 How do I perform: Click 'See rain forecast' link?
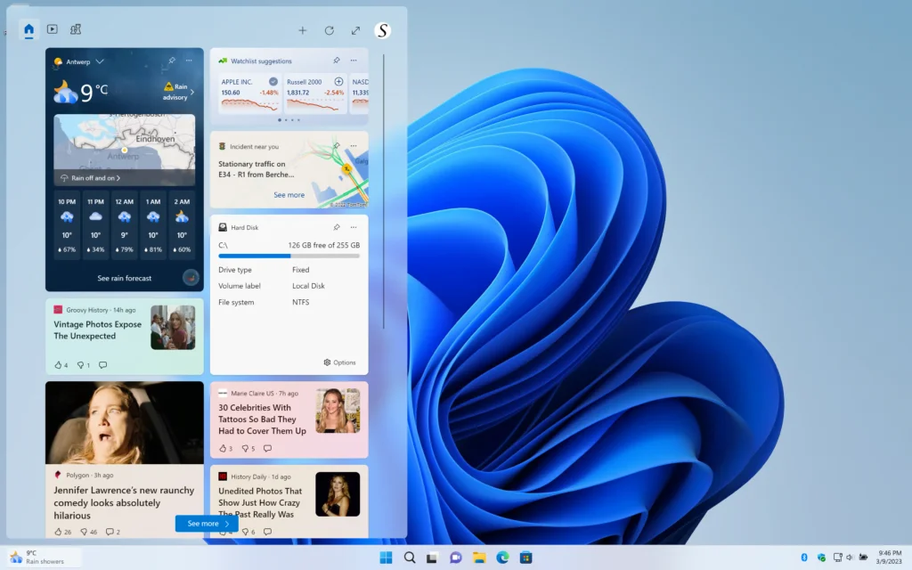coord(125,278)
